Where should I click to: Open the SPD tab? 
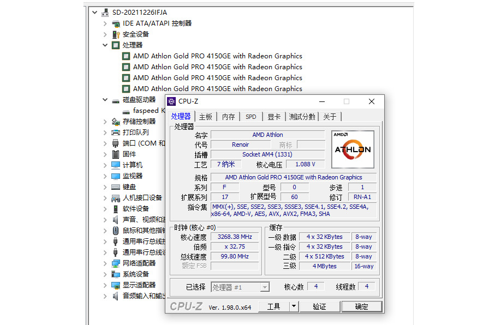[251, 117]
